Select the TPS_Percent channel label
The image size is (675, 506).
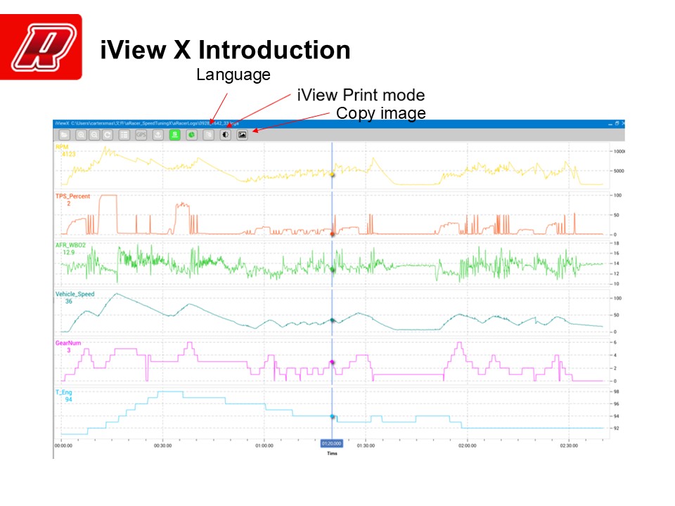[x=72, y=196]
